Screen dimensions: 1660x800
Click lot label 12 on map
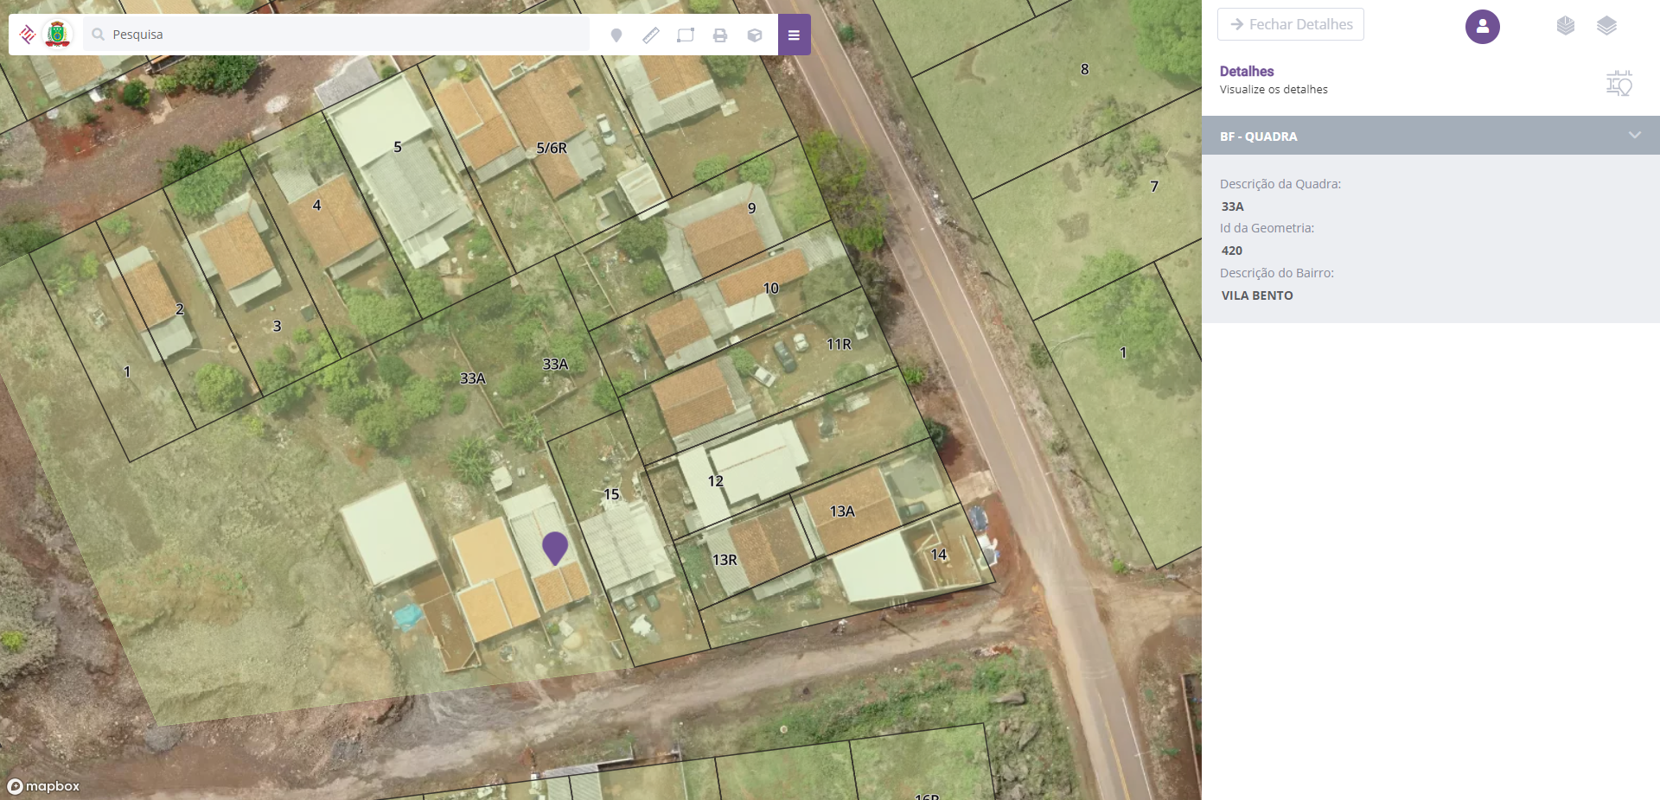716,481
